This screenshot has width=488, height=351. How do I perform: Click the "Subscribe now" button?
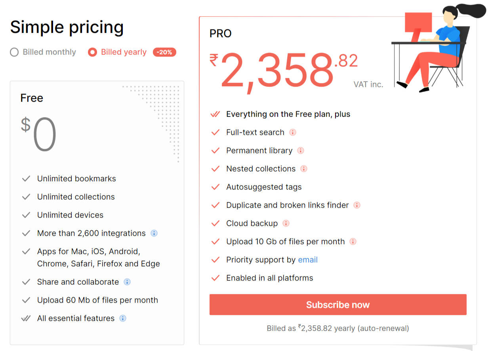[x=337, y=304]
